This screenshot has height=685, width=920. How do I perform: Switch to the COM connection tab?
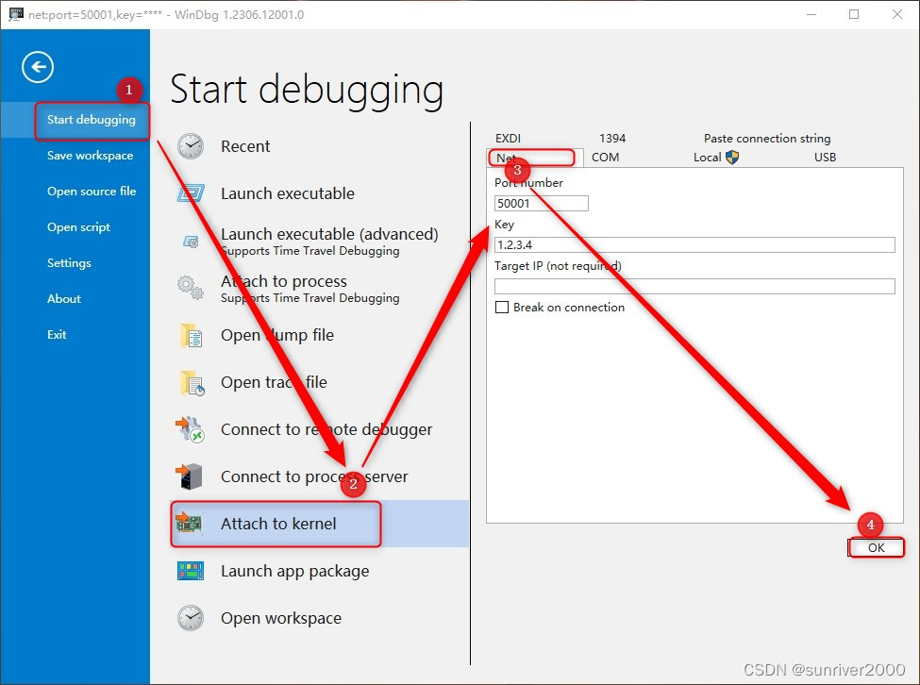(604, 157)
